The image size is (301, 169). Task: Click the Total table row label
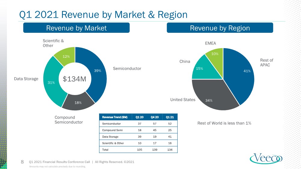(x=105, y=150)
